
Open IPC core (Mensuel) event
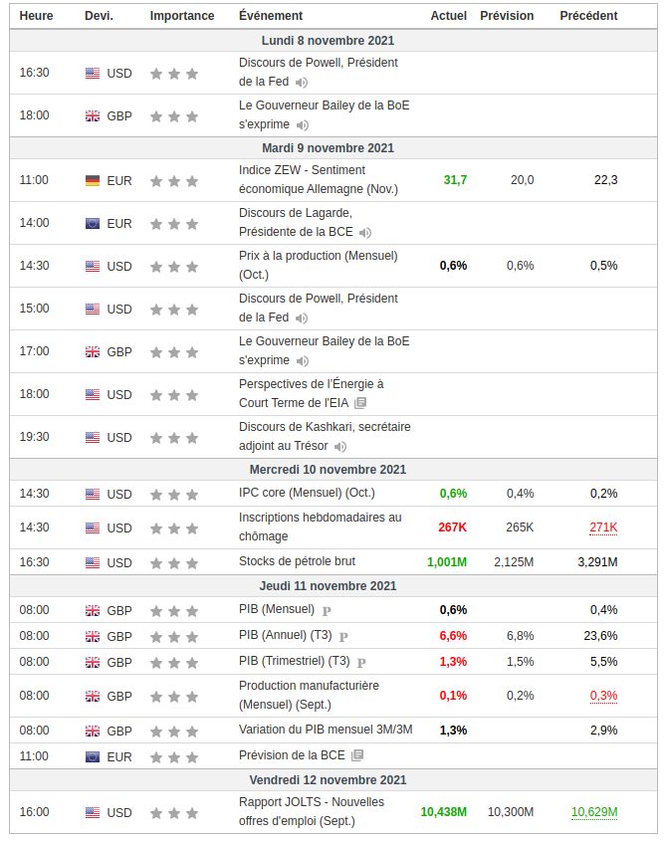coord(307,493)
